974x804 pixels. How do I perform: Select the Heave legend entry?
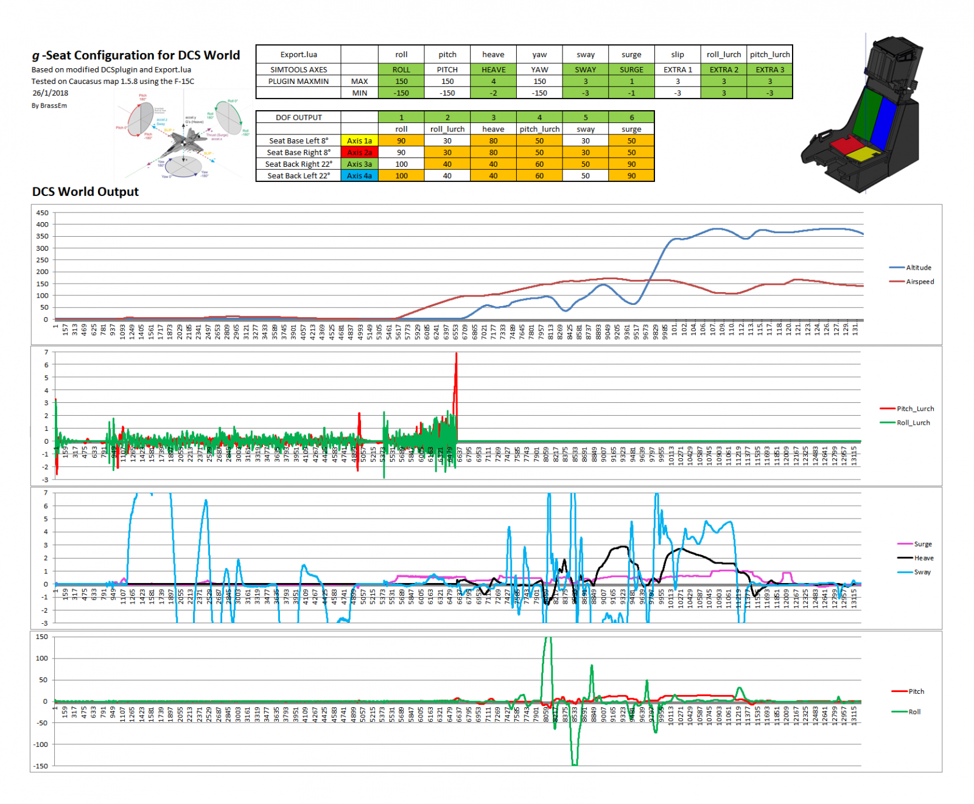point(916,558)
